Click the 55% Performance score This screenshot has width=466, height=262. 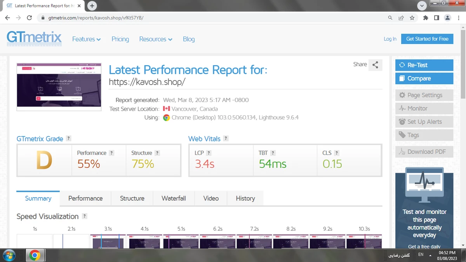click(x=89, y=164)
